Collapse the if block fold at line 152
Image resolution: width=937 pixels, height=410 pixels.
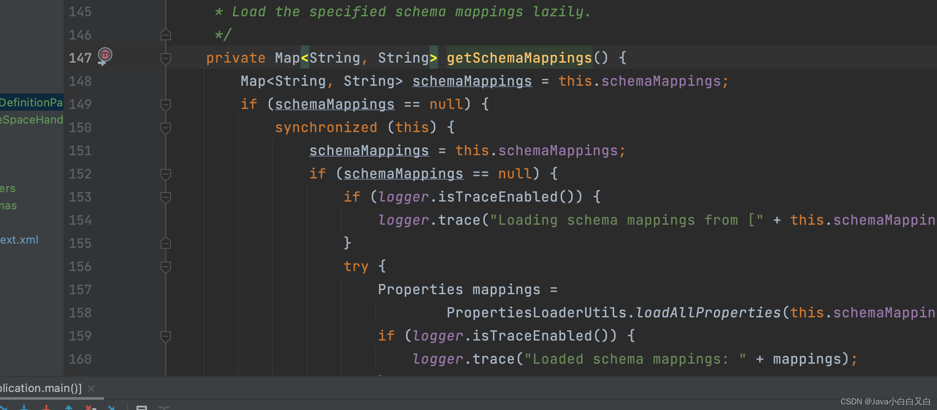pyautogui.click(x=165, y=174)
